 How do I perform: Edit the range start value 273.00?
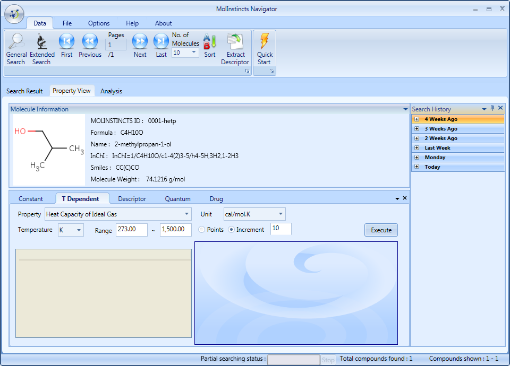[132, 230]
